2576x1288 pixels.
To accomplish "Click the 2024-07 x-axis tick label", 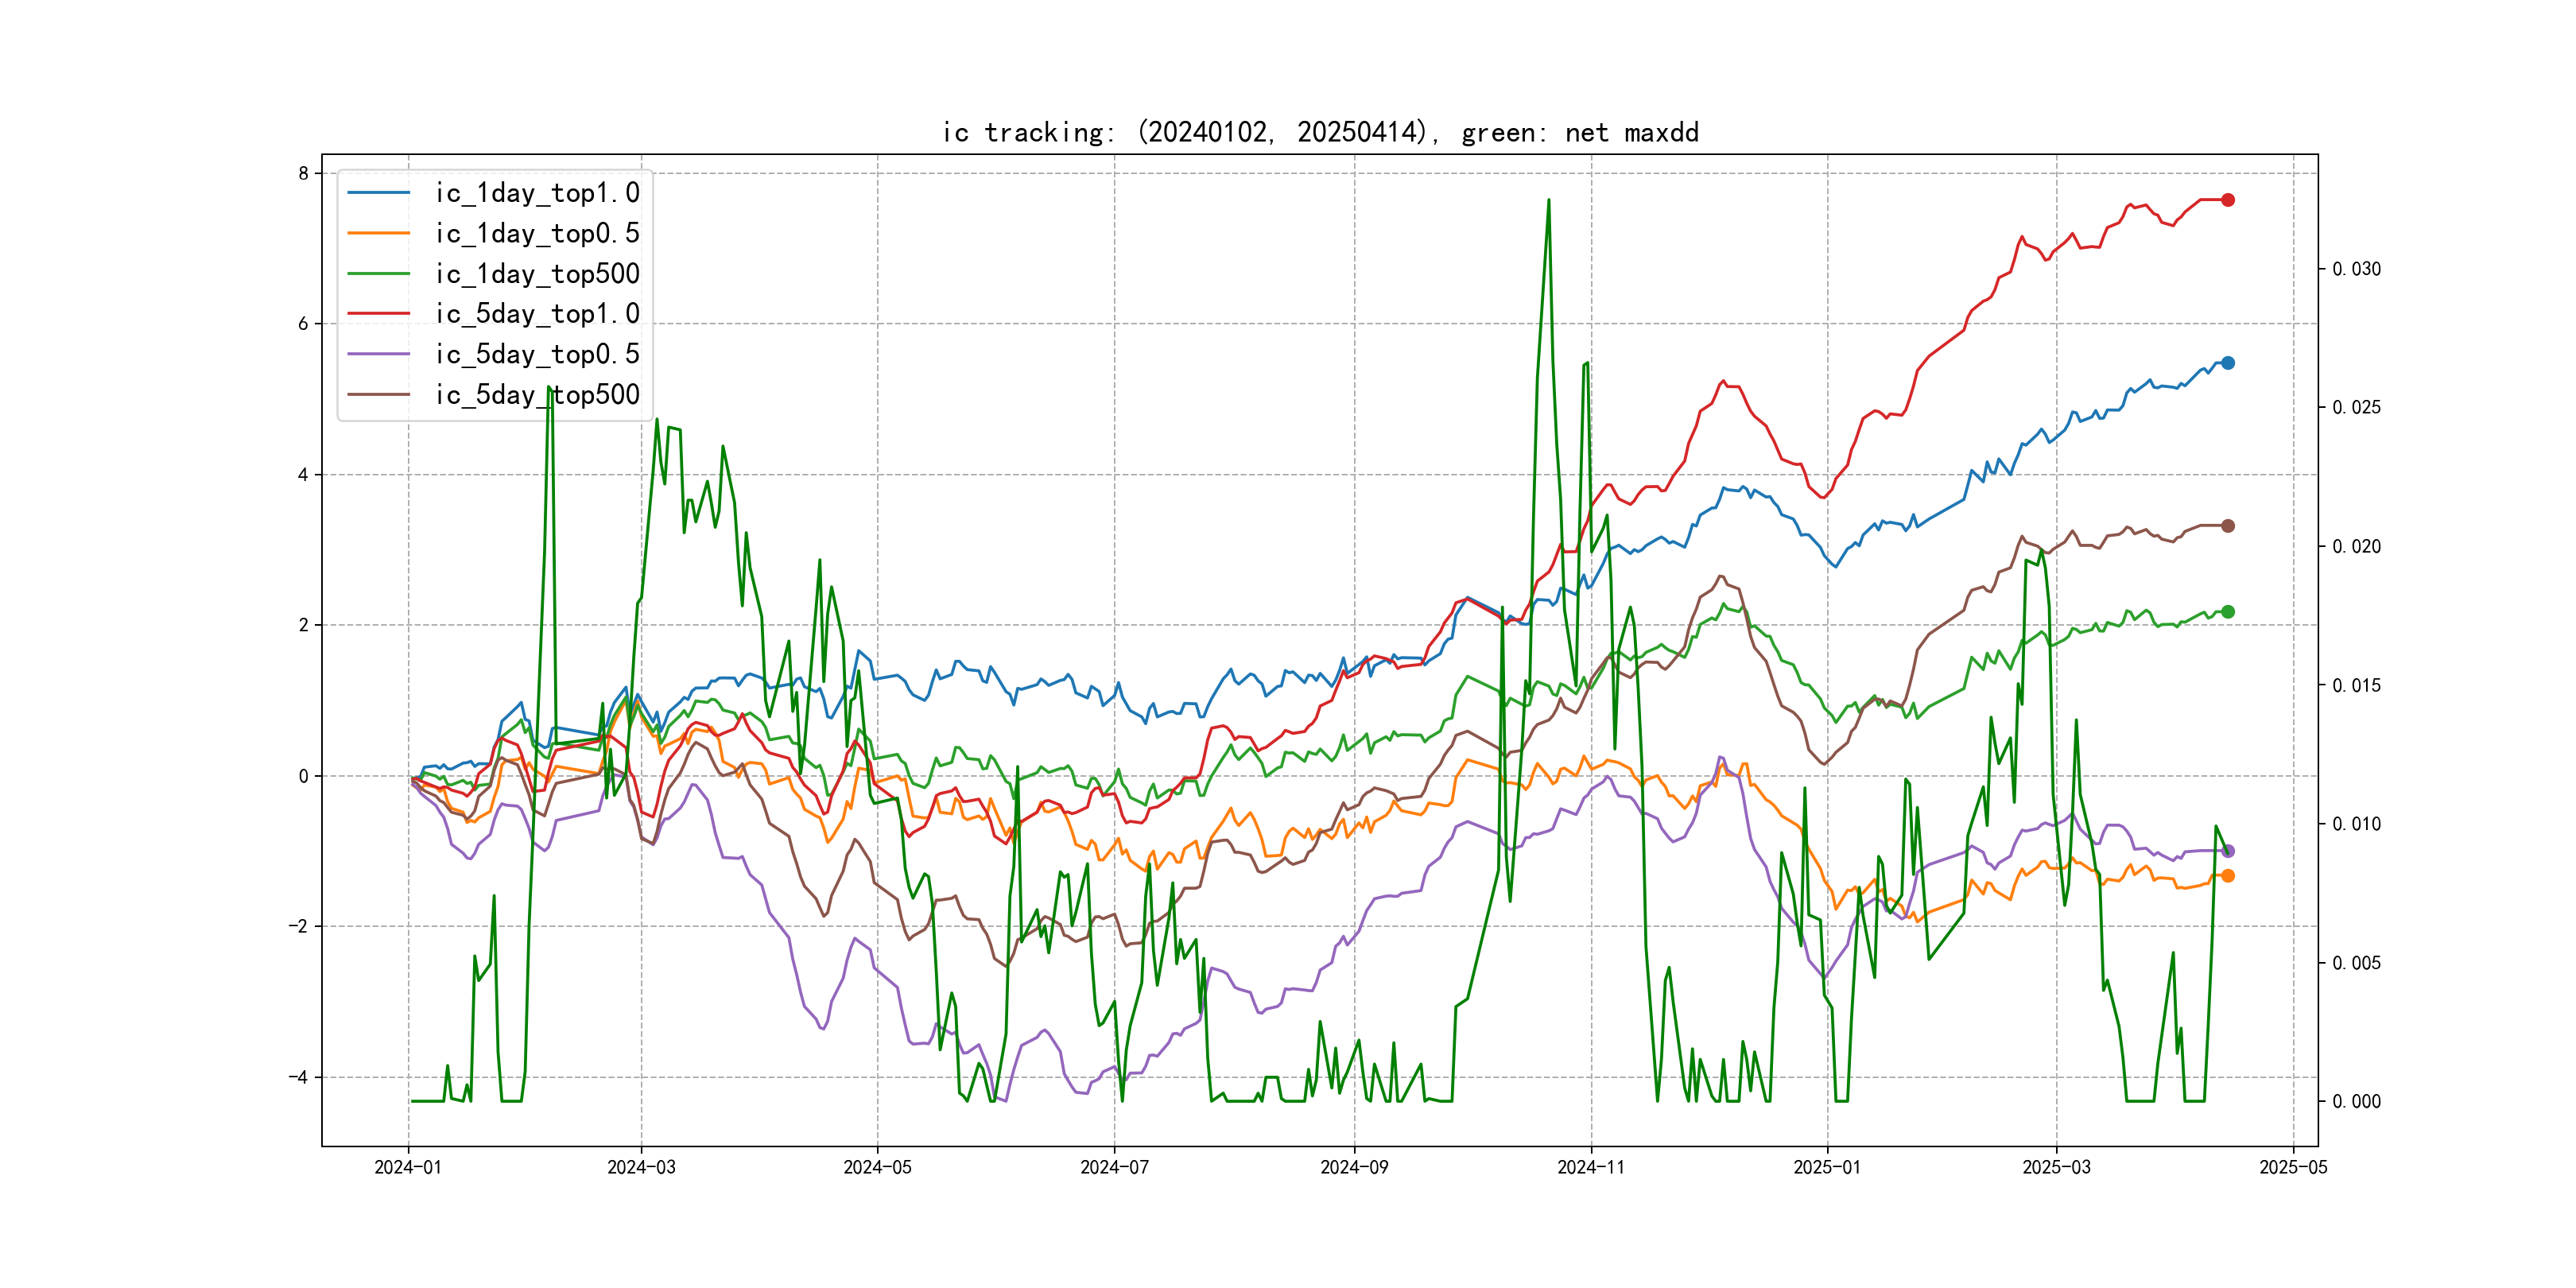I will [1114, 1167].
